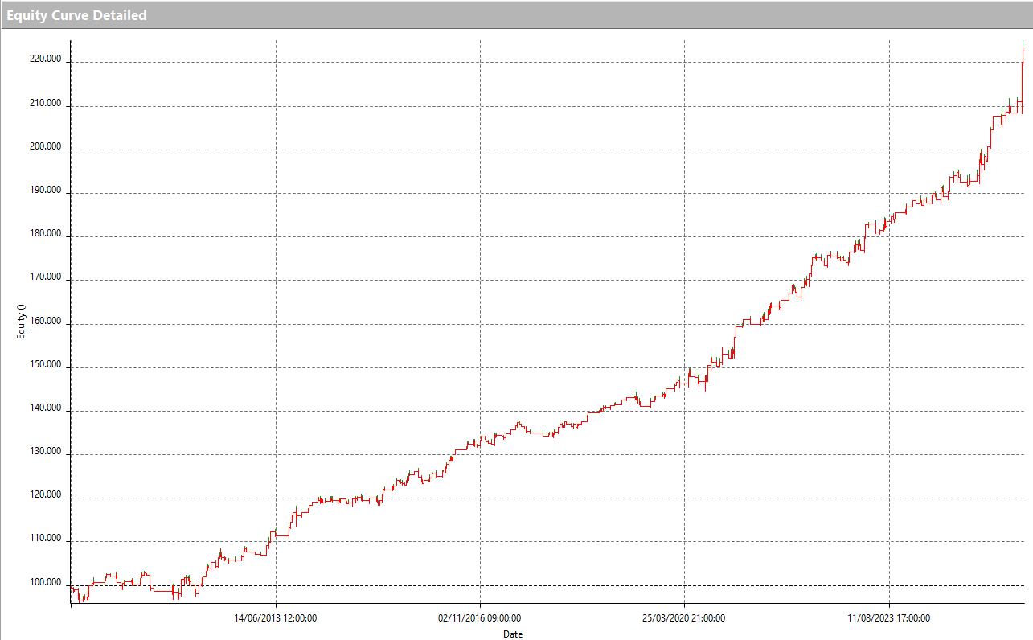Select the 11/08/2023 17:00:00 date label

pos(889,618)
